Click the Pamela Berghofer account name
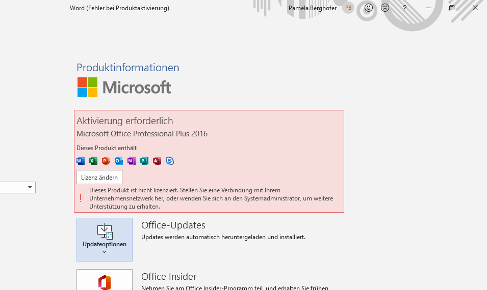487x290 pixels. pyautogui.click(x=313, y=8)
